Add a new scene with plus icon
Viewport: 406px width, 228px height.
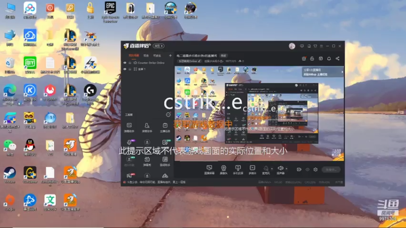(170, 56)
